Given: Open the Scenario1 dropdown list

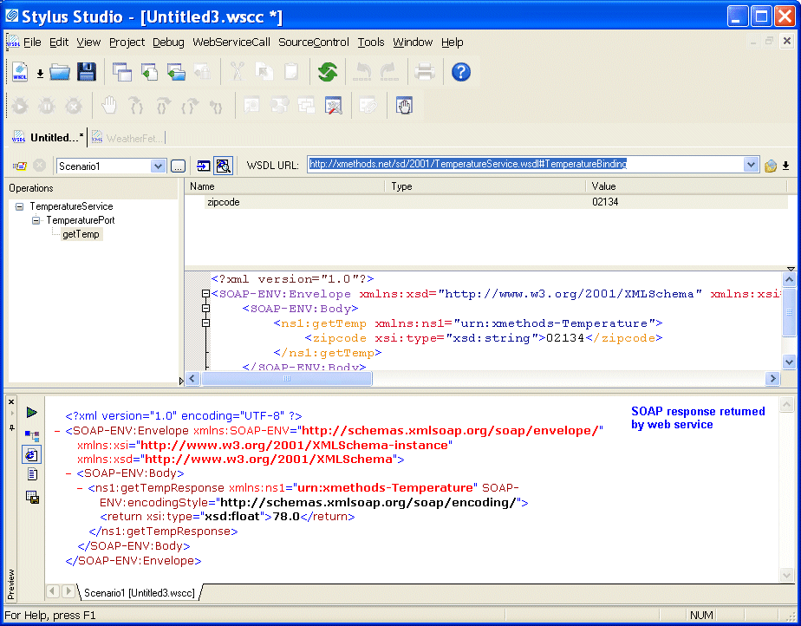Looking at the screenshot, I should tap(158, 166).
